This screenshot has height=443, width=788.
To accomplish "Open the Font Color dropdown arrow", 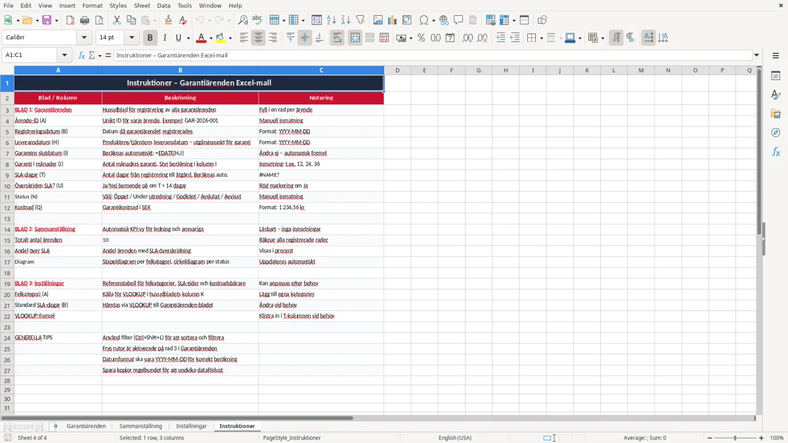I will [x=211, y=38].
